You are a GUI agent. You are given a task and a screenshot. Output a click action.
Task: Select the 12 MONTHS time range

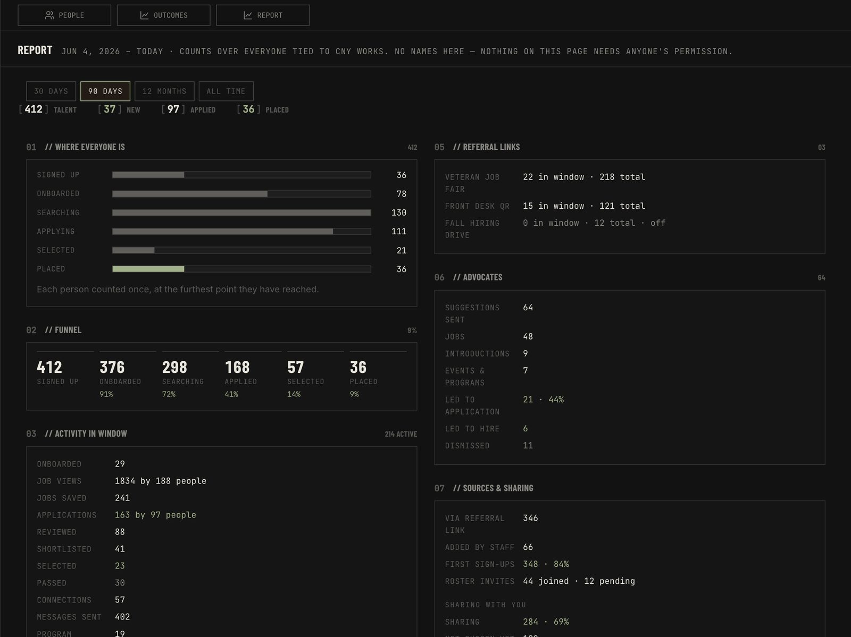(164, 91)
